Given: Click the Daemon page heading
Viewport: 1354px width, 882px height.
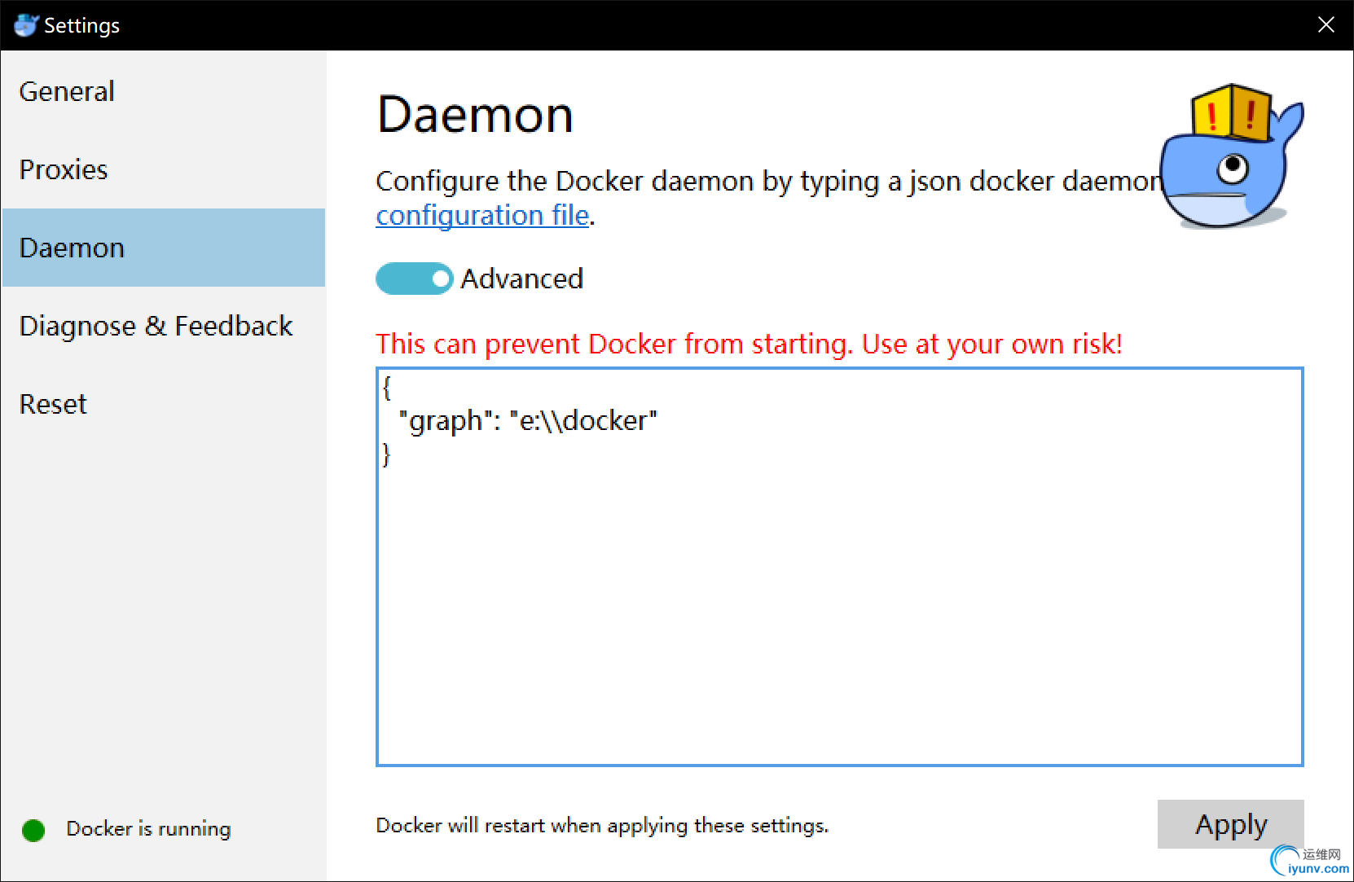Looking at the screenshot, I should point(475,114).
